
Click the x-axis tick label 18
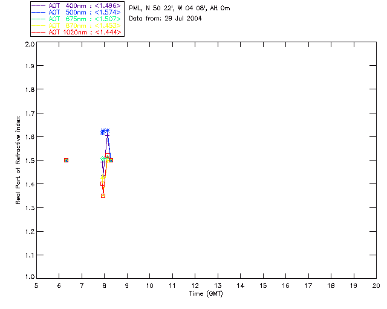pos(331,285)
